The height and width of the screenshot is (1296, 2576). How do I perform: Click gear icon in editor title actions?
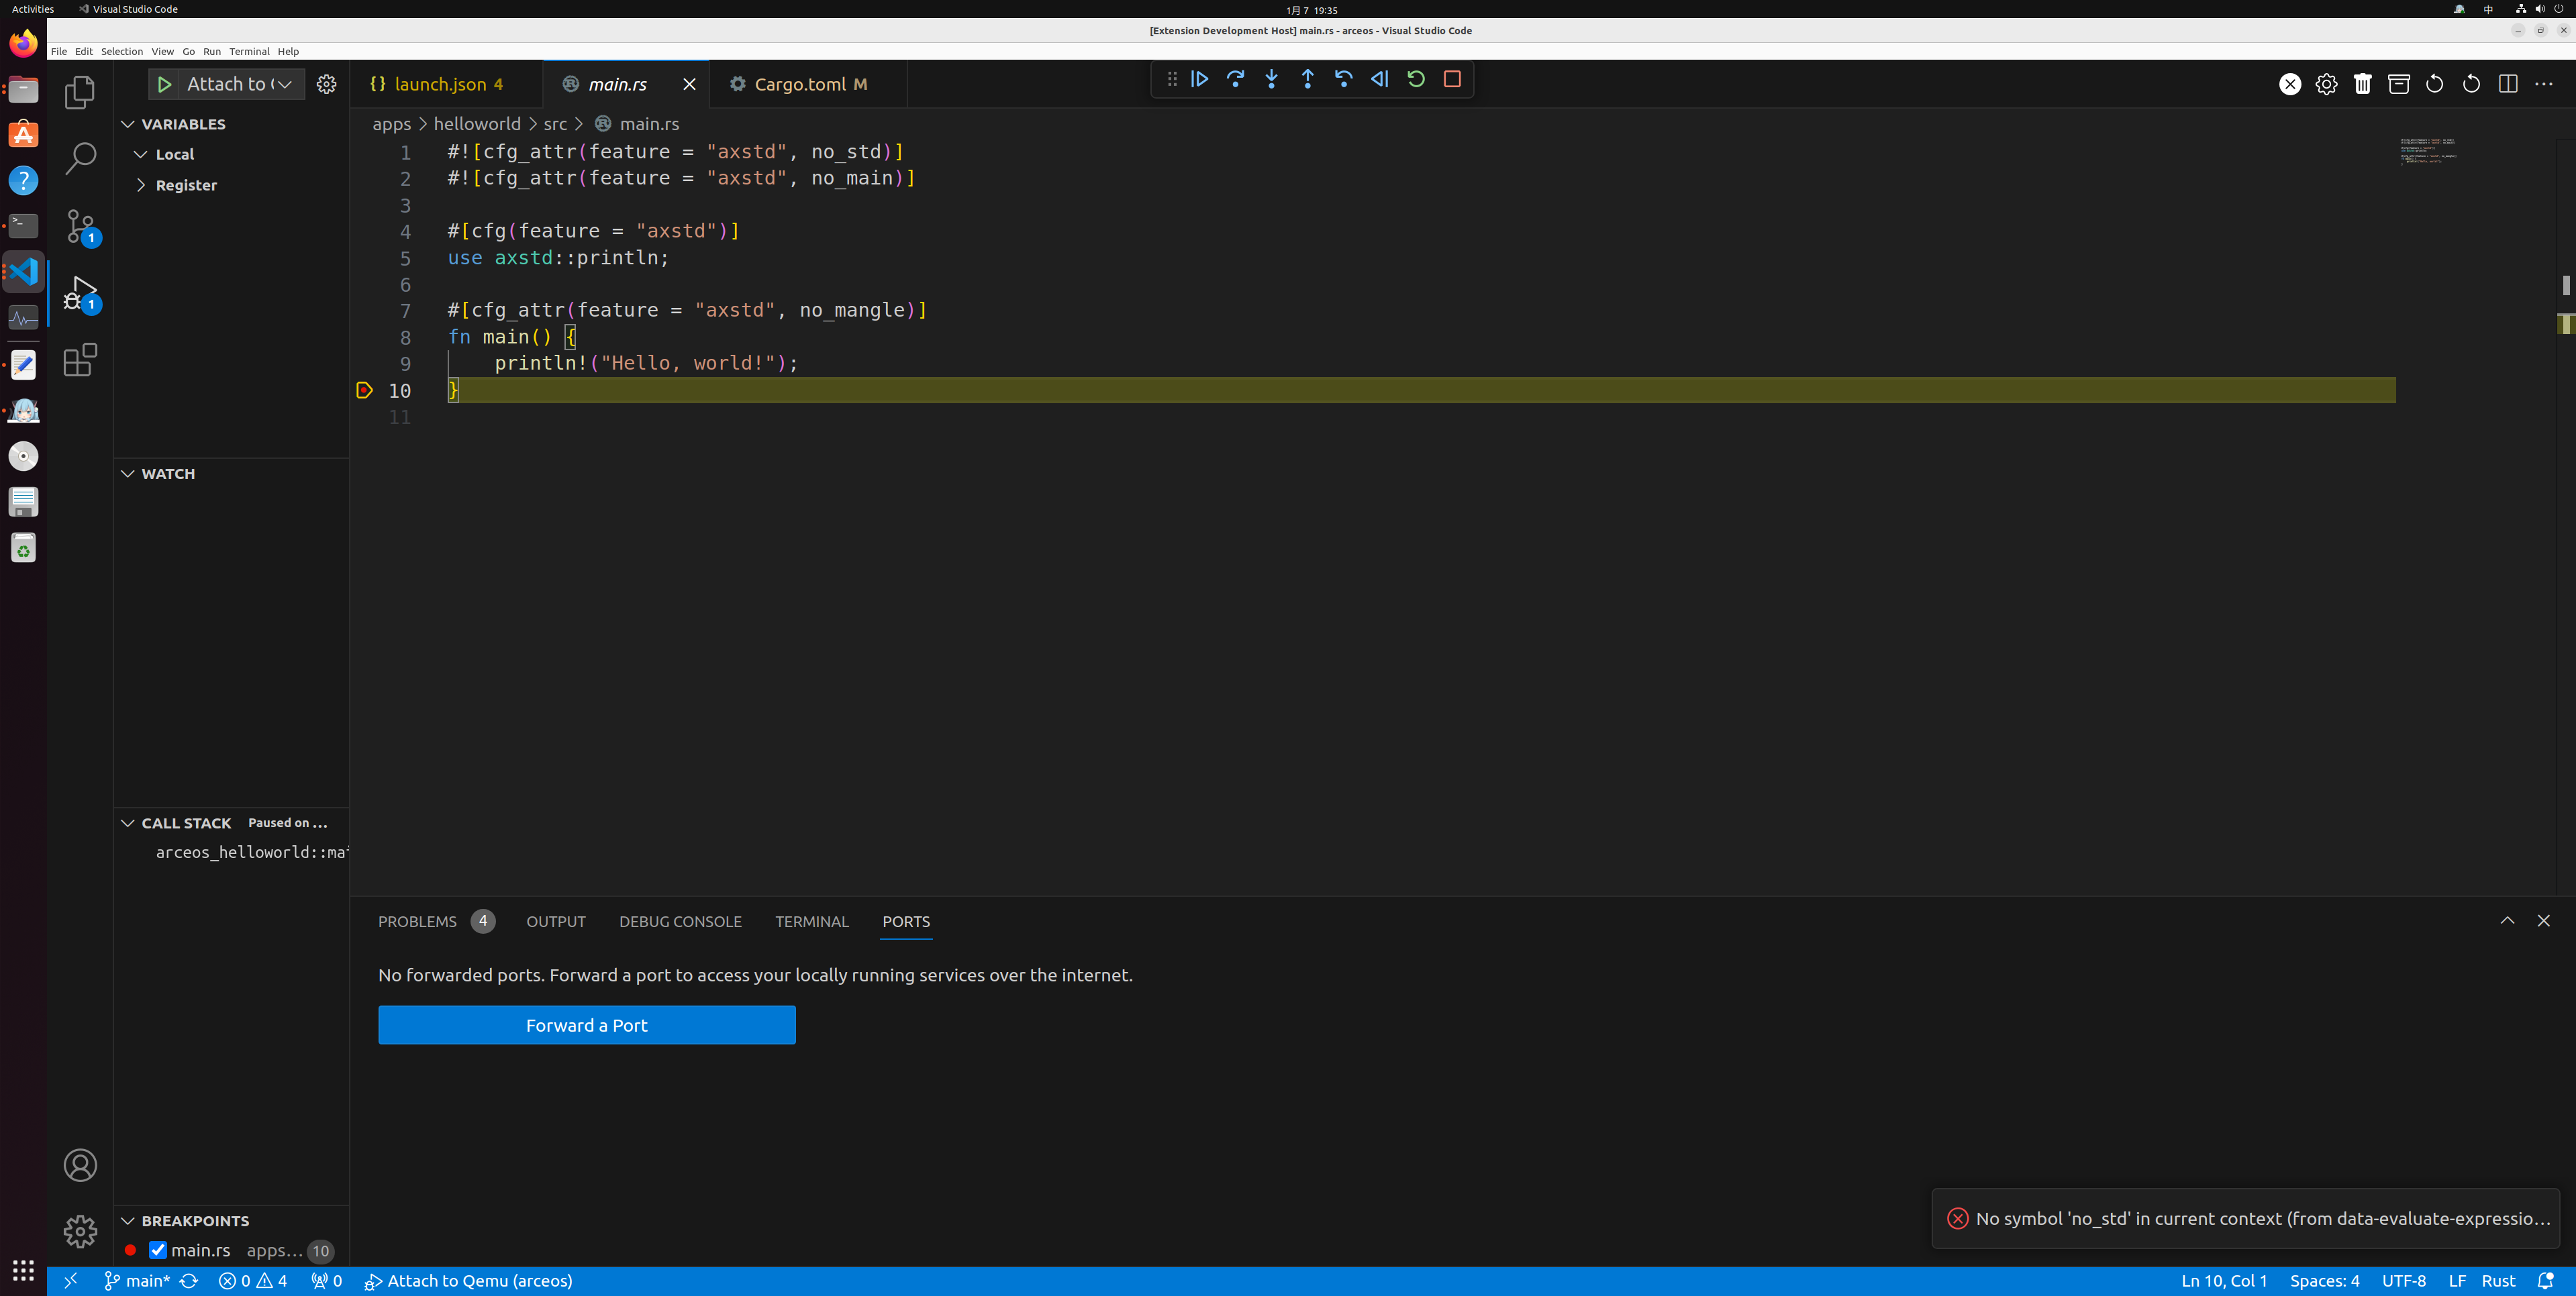pyautogui.click(x=2327, y=84)
